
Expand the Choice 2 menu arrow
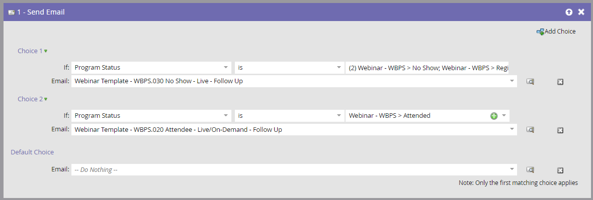[x=46, y=99]
